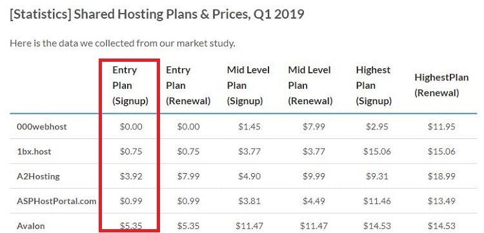Click the HighestPlan (Renewal) column header
This screenshot has height=233, width=484.
(x=441, y=85)
